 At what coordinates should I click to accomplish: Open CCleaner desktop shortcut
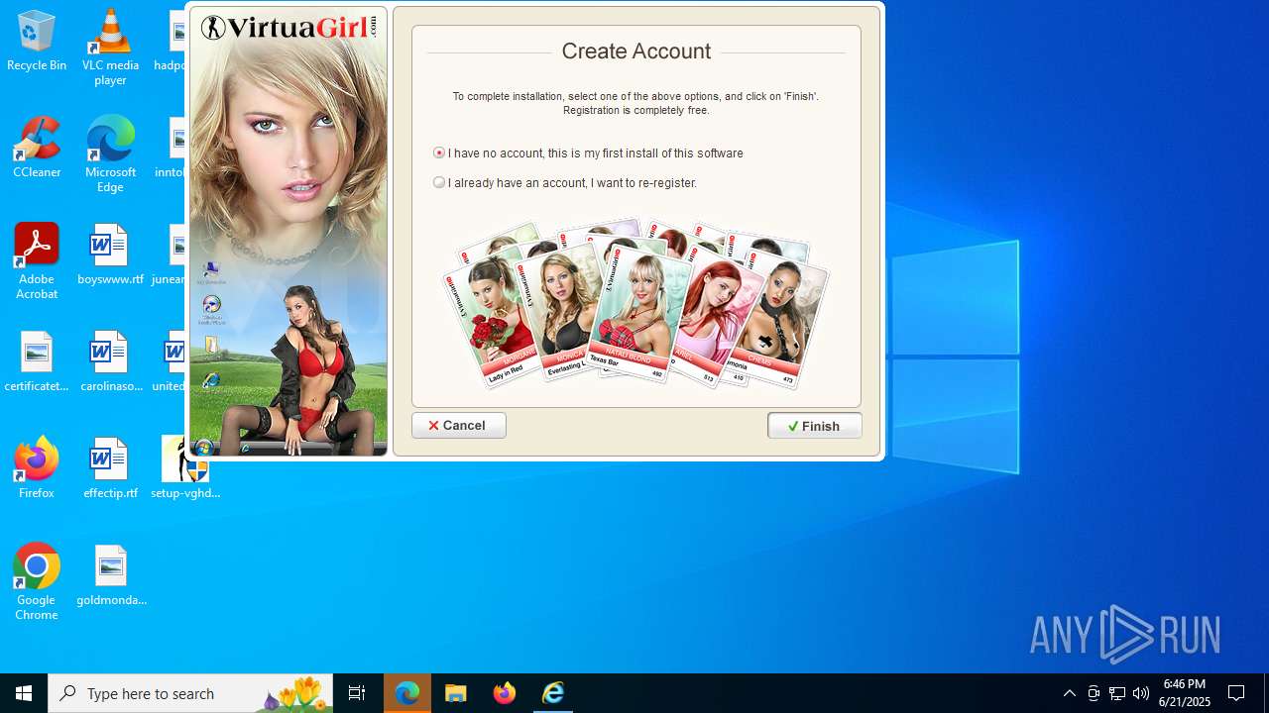(37, 149)
